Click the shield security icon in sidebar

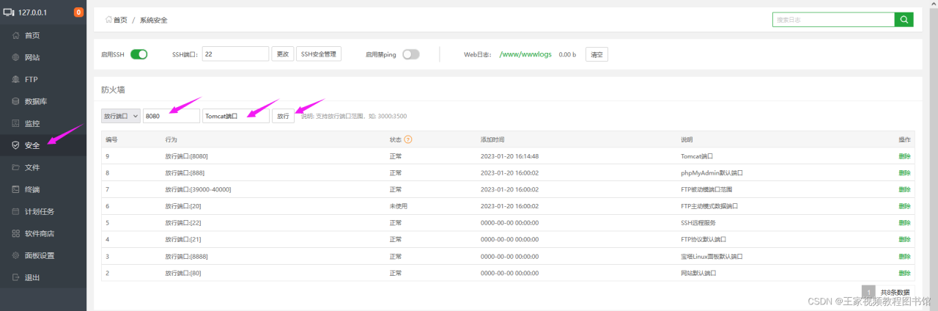(x=16, y=145)
